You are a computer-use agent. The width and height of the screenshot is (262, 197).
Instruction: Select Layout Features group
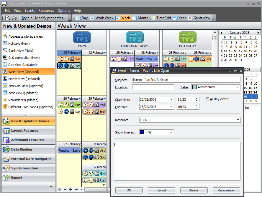[28, 131]
